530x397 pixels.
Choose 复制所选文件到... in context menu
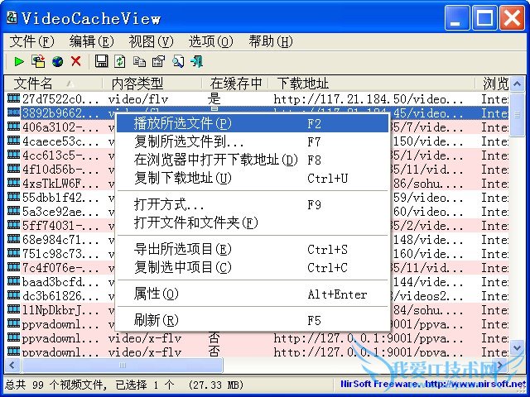pos(253,141)
